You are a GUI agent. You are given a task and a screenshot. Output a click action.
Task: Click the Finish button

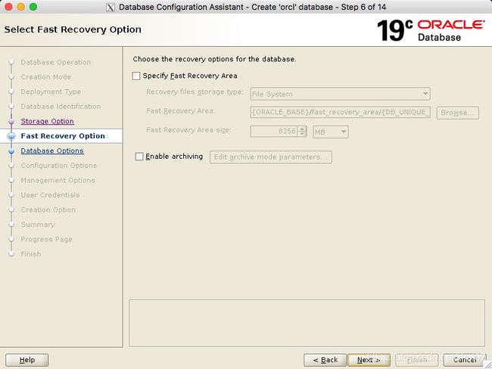click(417, 360)
